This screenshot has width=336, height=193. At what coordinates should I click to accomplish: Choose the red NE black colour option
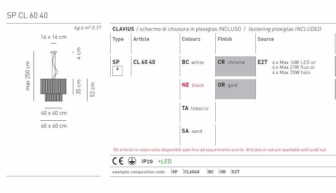[x=193, y=85]
